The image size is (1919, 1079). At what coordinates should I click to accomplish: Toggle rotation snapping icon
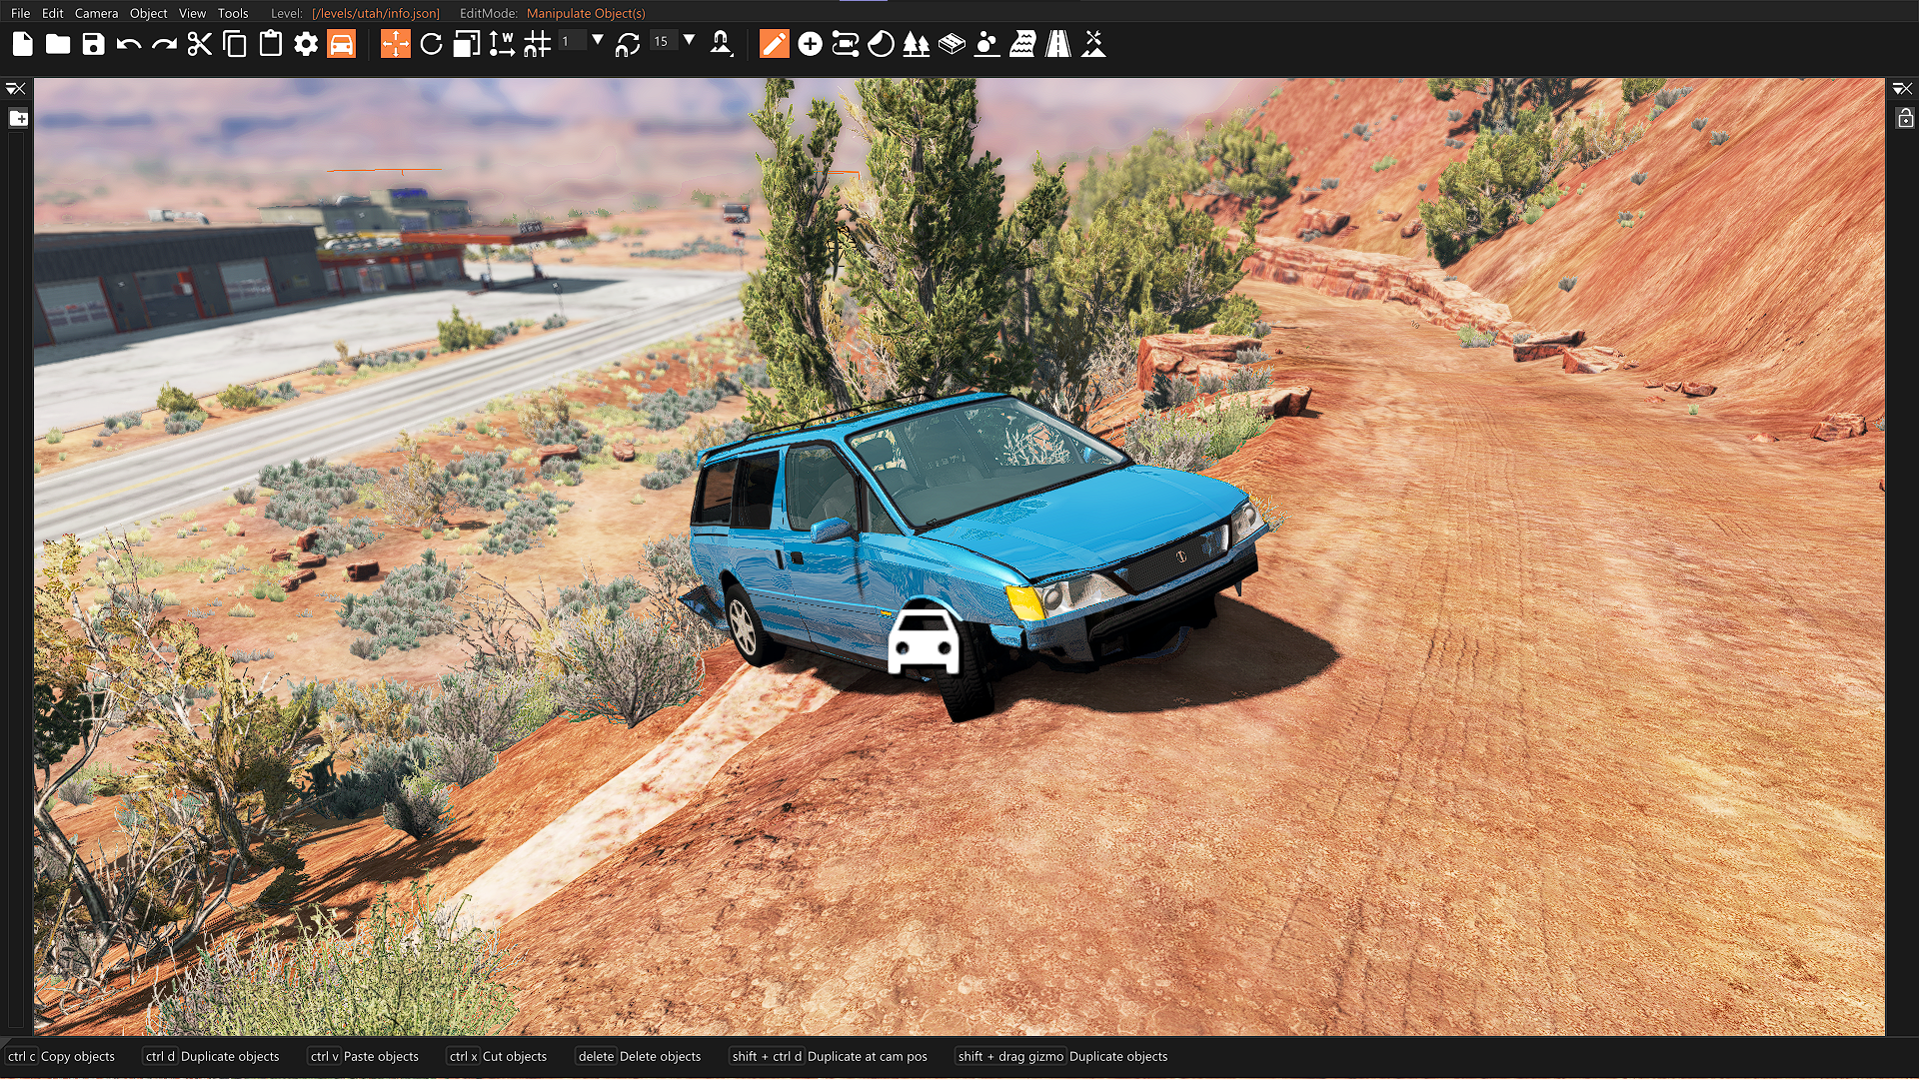coord(628,44)
